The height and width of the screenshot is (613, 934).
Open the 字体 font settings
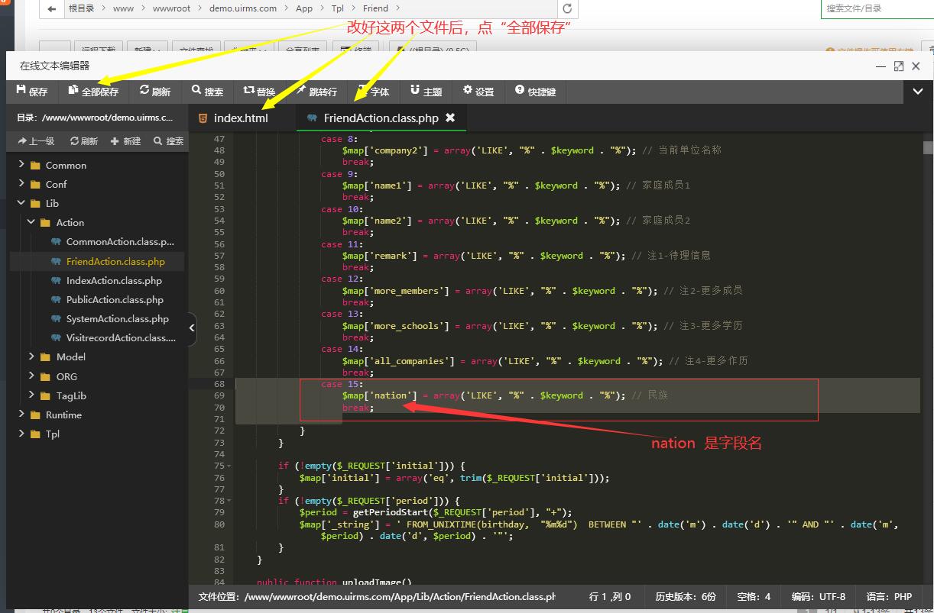click(373, 92)
